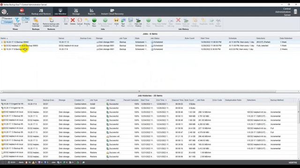Viewport: 300px width, 168px height.
Task: Switch to Tree view
Action: coord(26,19)
